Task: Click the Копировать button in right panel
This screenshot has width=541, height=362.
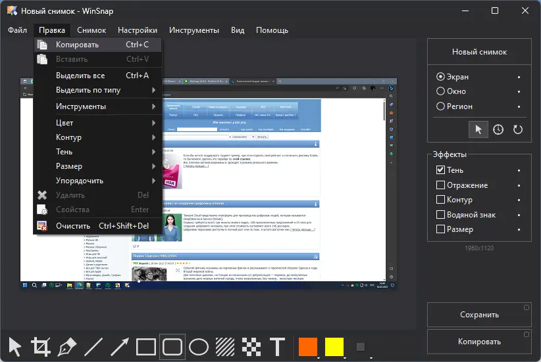Action: 479,342
